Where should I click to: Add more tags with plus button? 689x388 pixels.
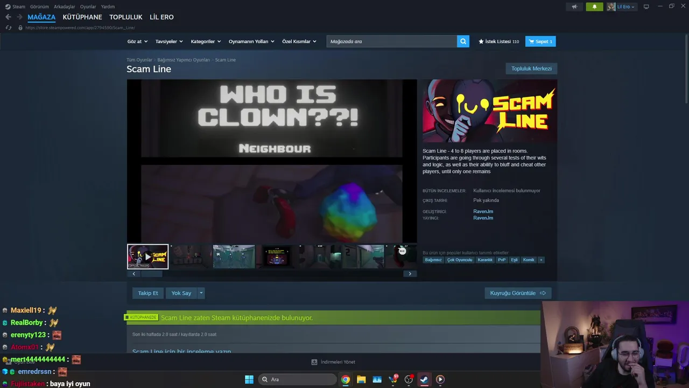pos(541,260)
